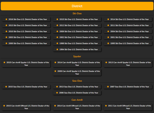Click star icon on 2007 Sea-Doo award
The width and height of the screenshot is (154, 113).
108,87
